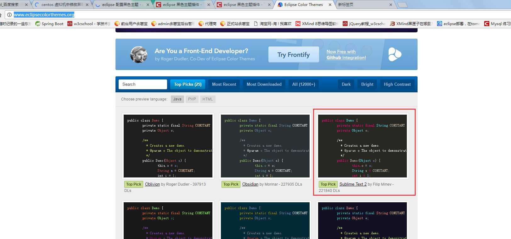Click the Try Frontify button
The width and height of the screenshot is (511, 239).
294,55
